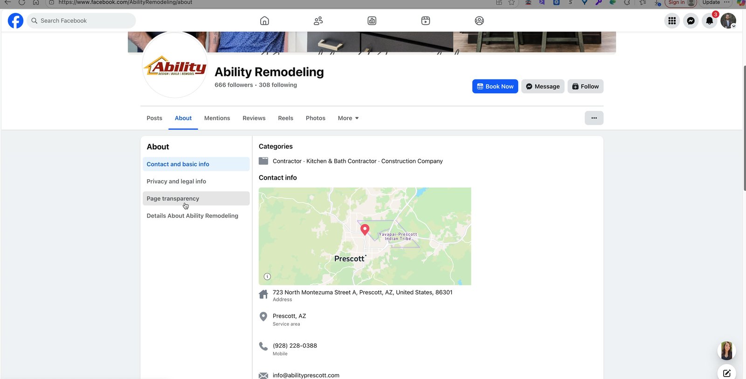The image size is (746, 379).
Task: Go to the Home feed icon
Action: point(264,21)
